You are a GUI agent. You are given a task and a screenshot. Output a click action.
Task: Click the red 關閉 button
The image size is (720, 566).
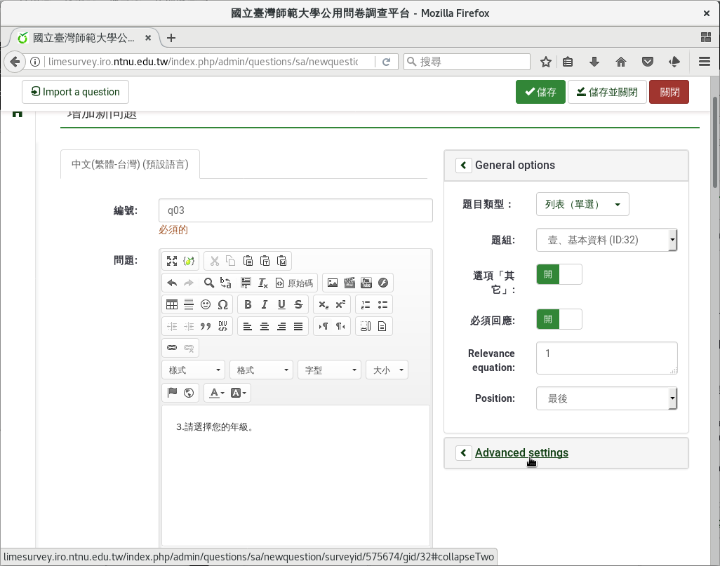[669, 92]
